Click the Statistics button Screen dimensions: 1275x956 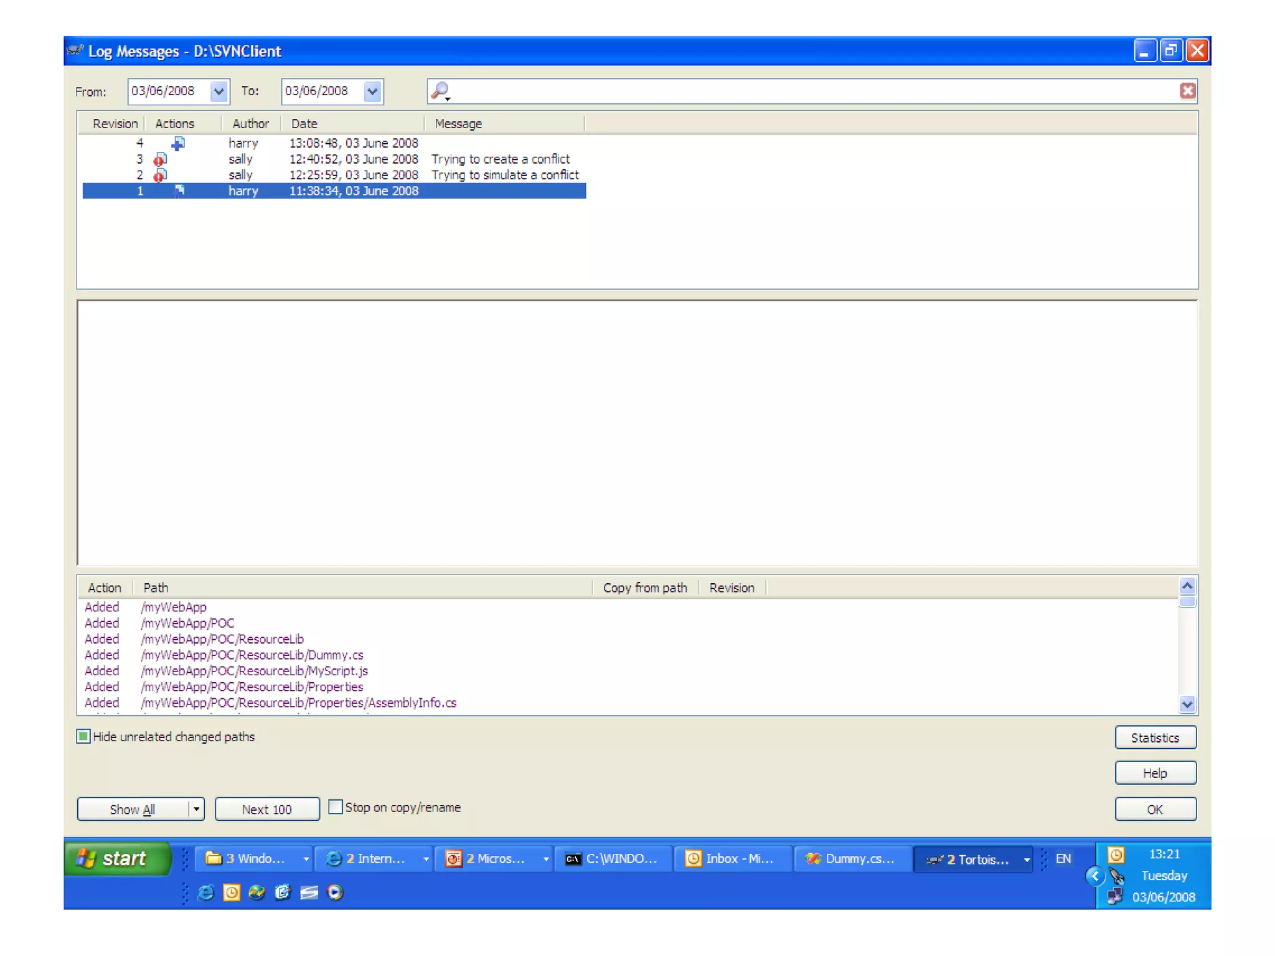coord(1155,738)
